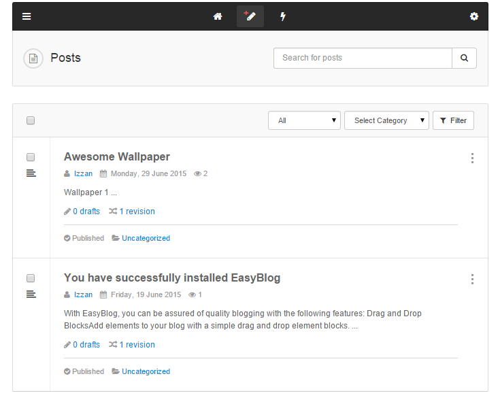Focus the Search for posts field
Screen dimensions: 500x406
363,58
